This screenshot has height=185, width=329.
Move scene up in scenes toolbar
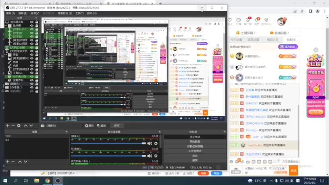point(20,162)
